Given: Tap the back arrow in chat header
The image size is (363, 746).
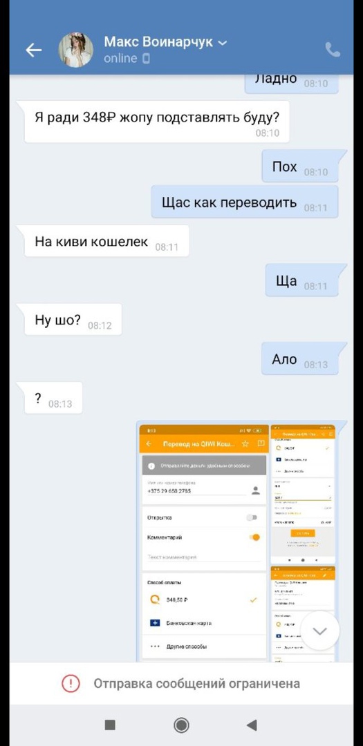Looking at the screenshot, I should point(33,50).
